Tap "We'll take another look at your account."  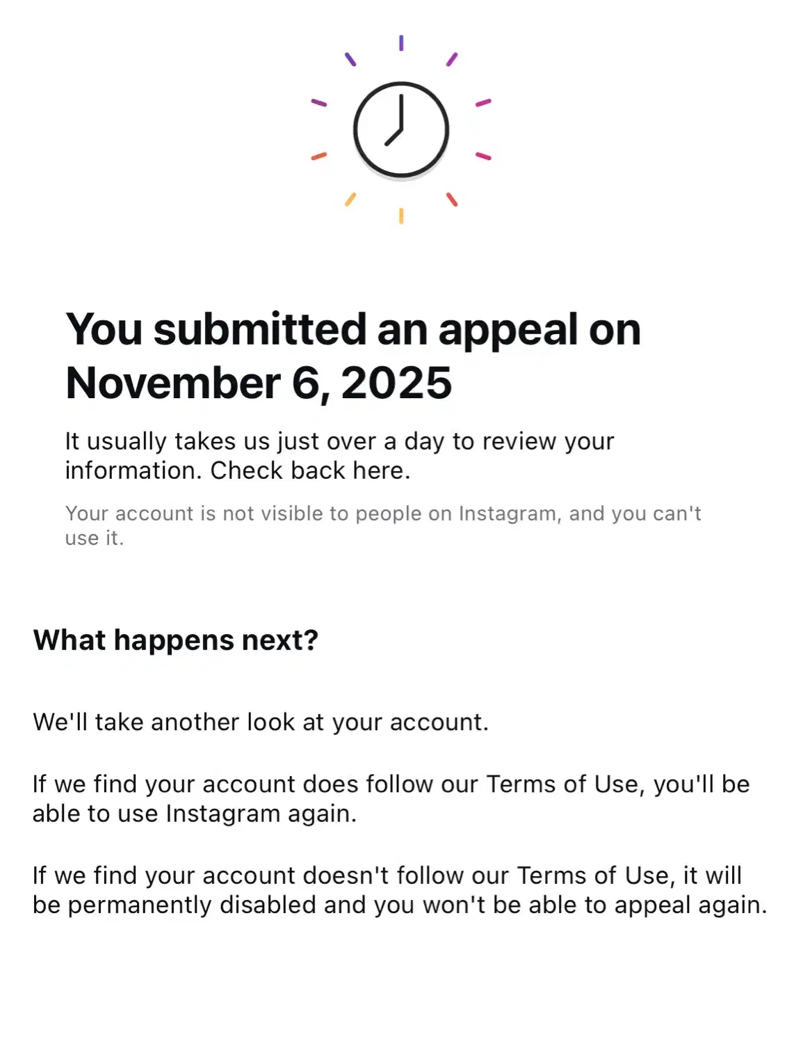[261, 722]
